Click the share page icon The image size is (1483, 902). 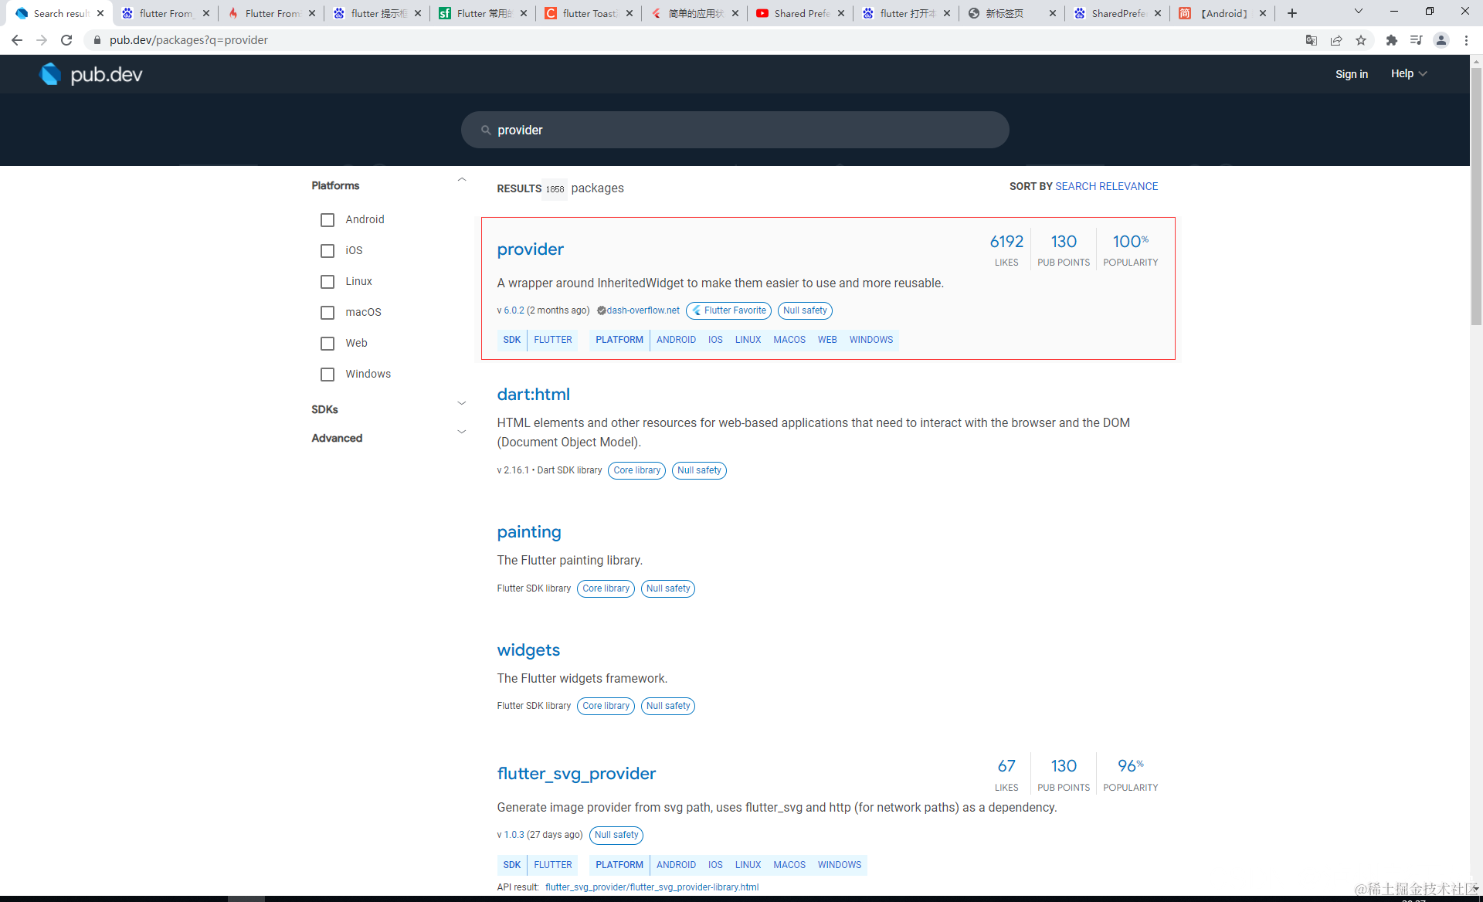tap(1336, 40)
